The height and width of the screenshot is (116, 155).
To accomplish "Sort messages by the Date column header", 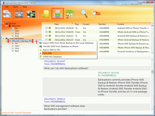I will [57, 24].
